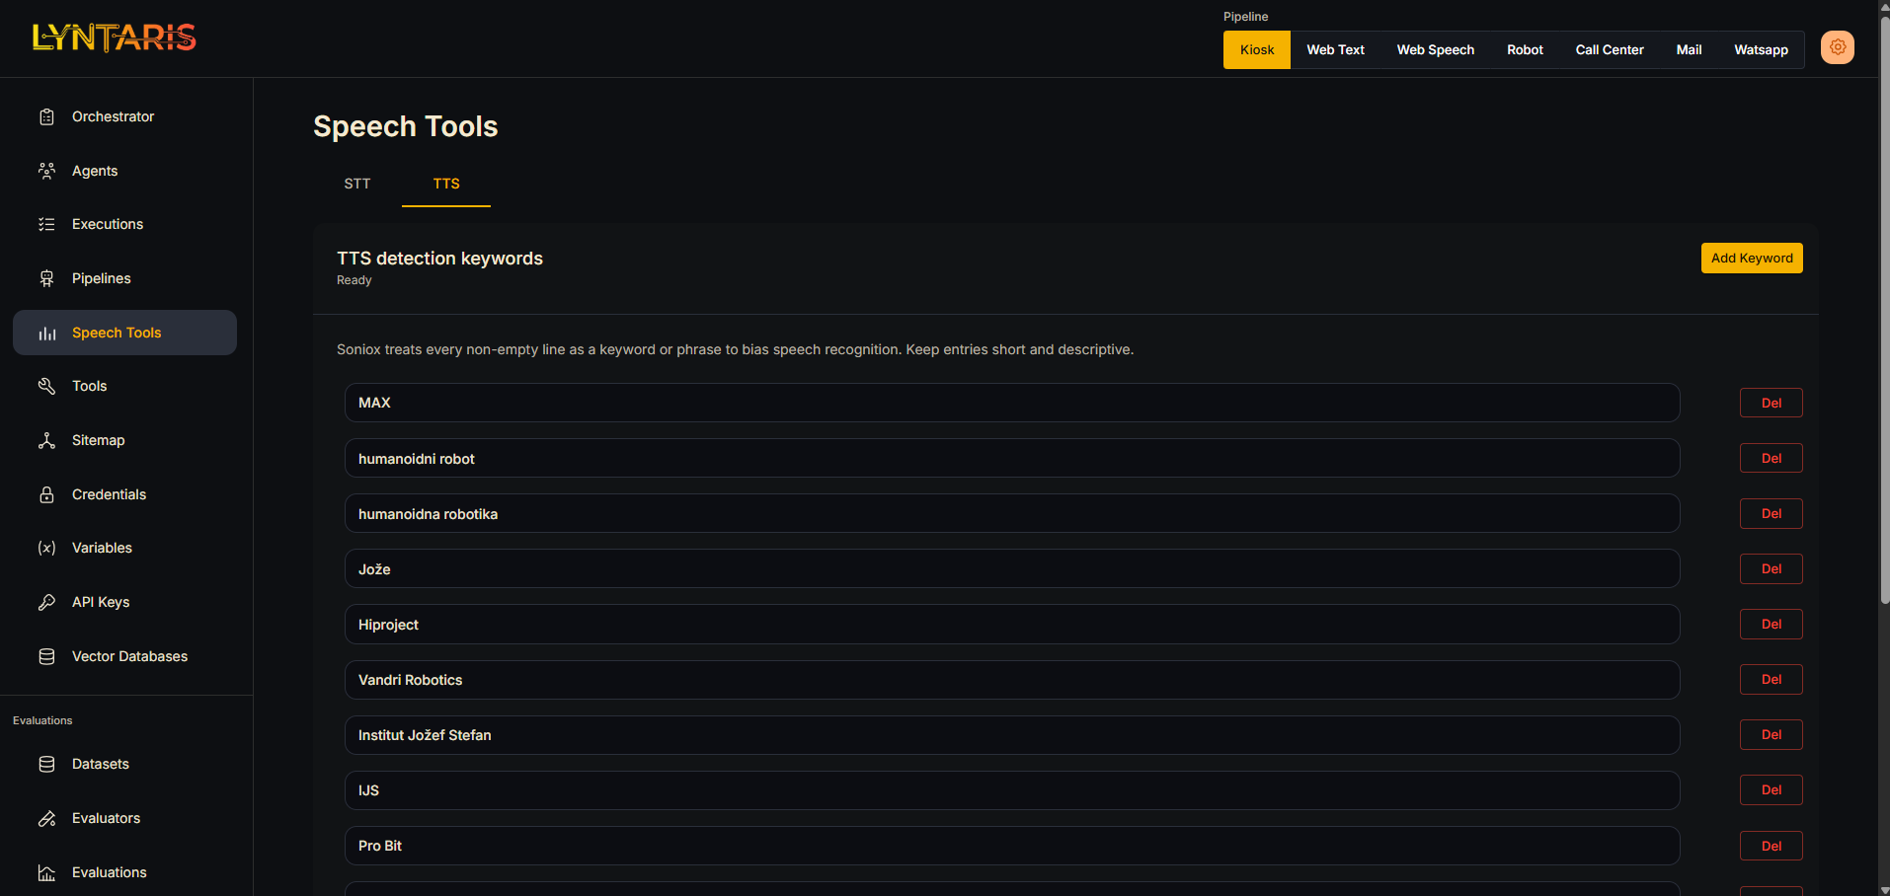Image resolution: width=1890 pixels, height=896 pixels.
Task: Click the Credentials lock icon
Action: 46,494
